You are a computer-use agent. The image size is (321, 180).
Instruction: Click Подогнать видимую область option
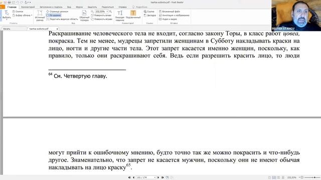click(62, 19)
